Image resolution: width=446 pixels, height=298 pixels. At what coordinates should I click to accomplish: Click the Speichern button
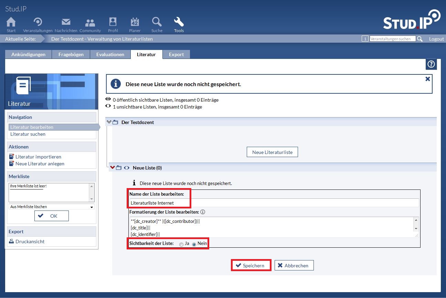click(251, 265)
